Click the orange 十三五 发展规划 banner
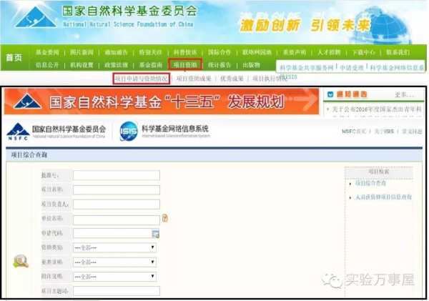The image size is (429, 301). click(x=162, y=101)
